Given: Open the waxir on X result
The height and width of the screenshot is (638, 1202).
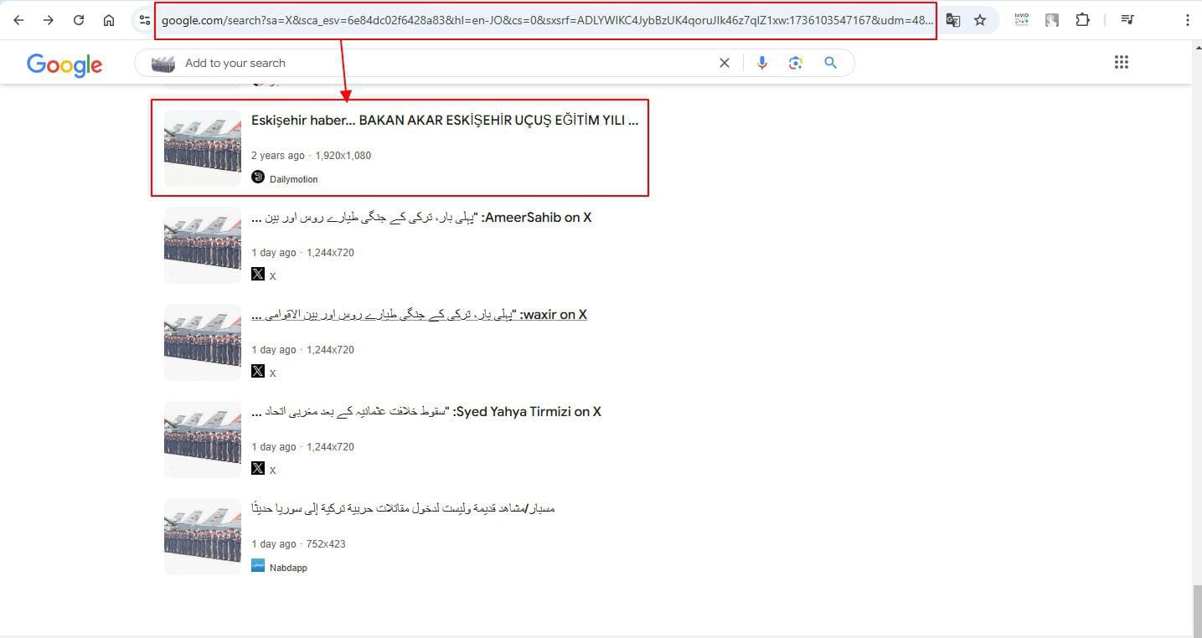Looking at the screenshot, I should [x=419, y=315].
